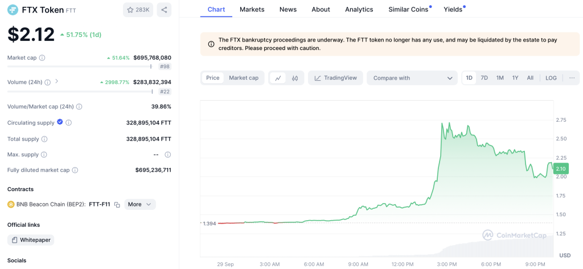Click the $283,832,394 volume value
Image resolution: width=583 pixels, height=269 pixels.
pyautogui.click(x=153, y=82)
